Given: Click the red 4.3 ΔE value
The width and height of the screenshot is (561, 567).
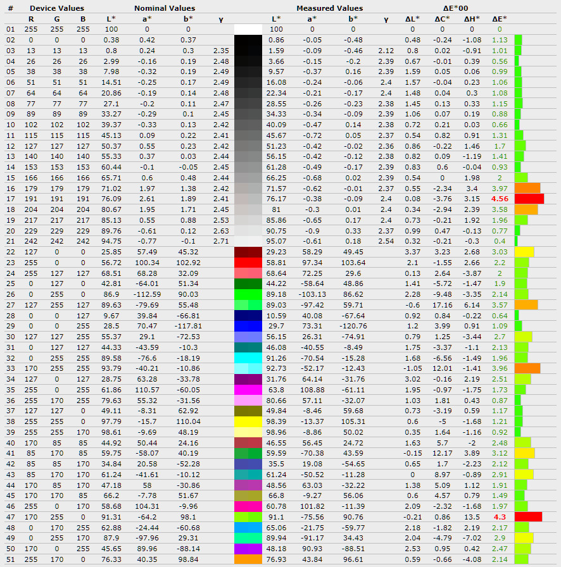Looking at the screenshot, I should click(500, 517).
